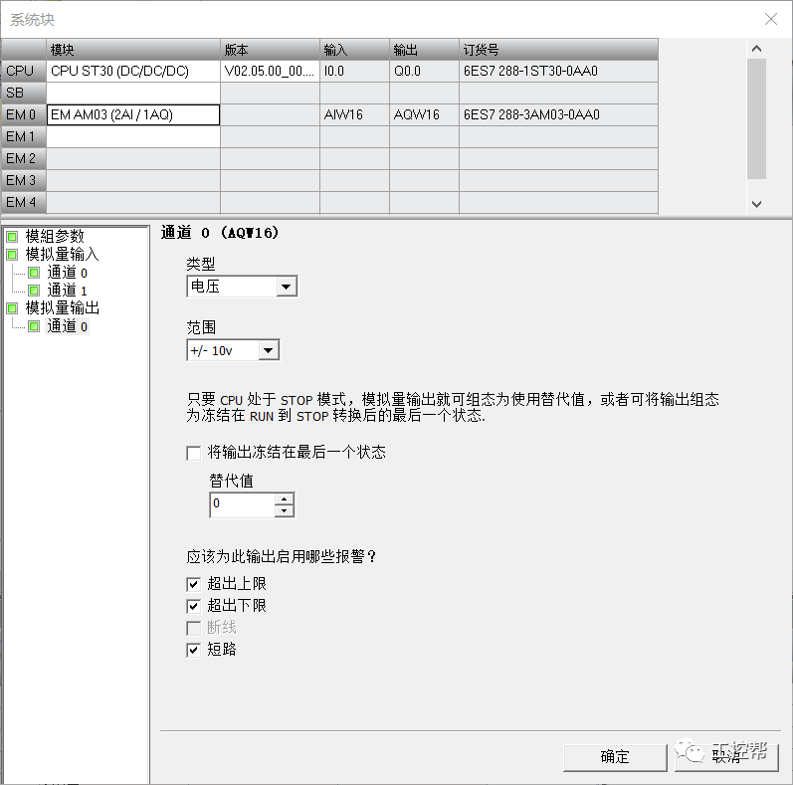Select the SB row header

coord(24,94)
